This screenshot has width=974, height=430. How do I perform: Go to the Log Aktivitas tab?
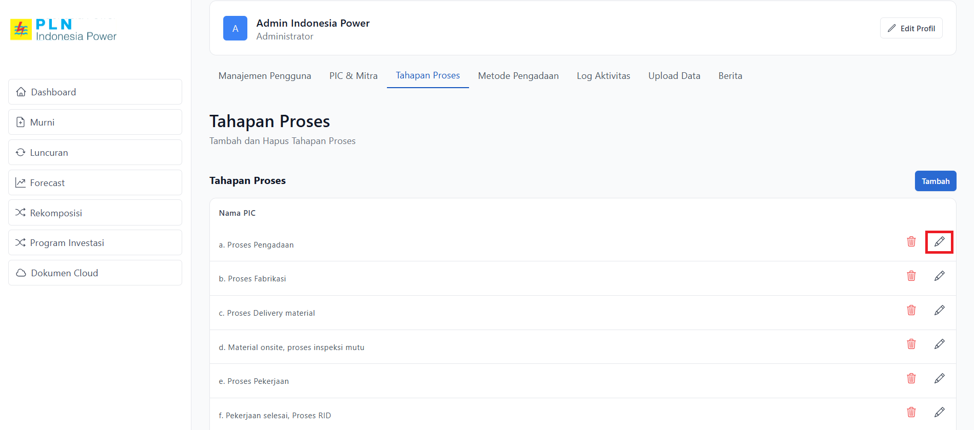pos(603,76)
